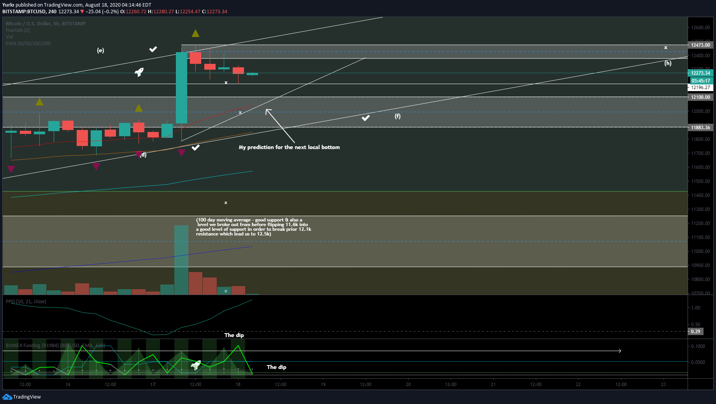Click the rocket icon above the candles
The image size is (716, 404).
click(x=139, y=72)
